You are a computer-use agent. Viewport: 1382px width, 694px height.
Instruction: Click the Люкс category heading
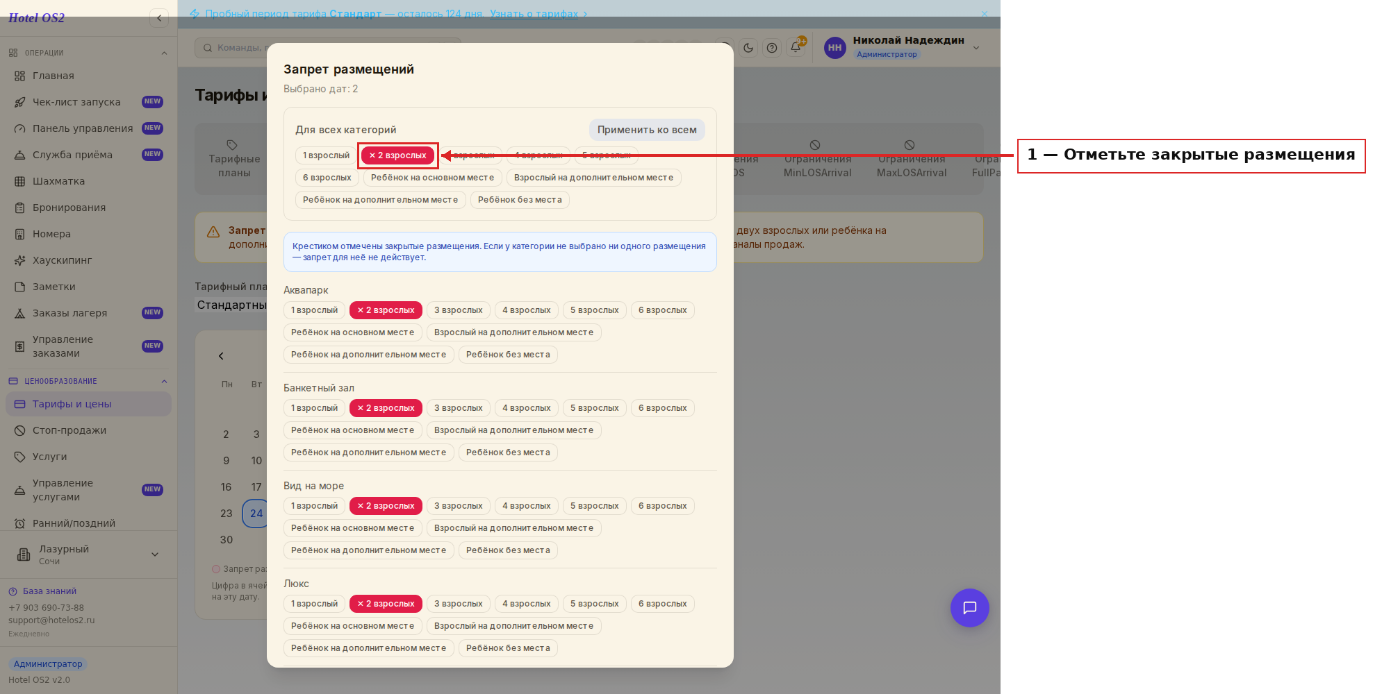pos(296,584)
